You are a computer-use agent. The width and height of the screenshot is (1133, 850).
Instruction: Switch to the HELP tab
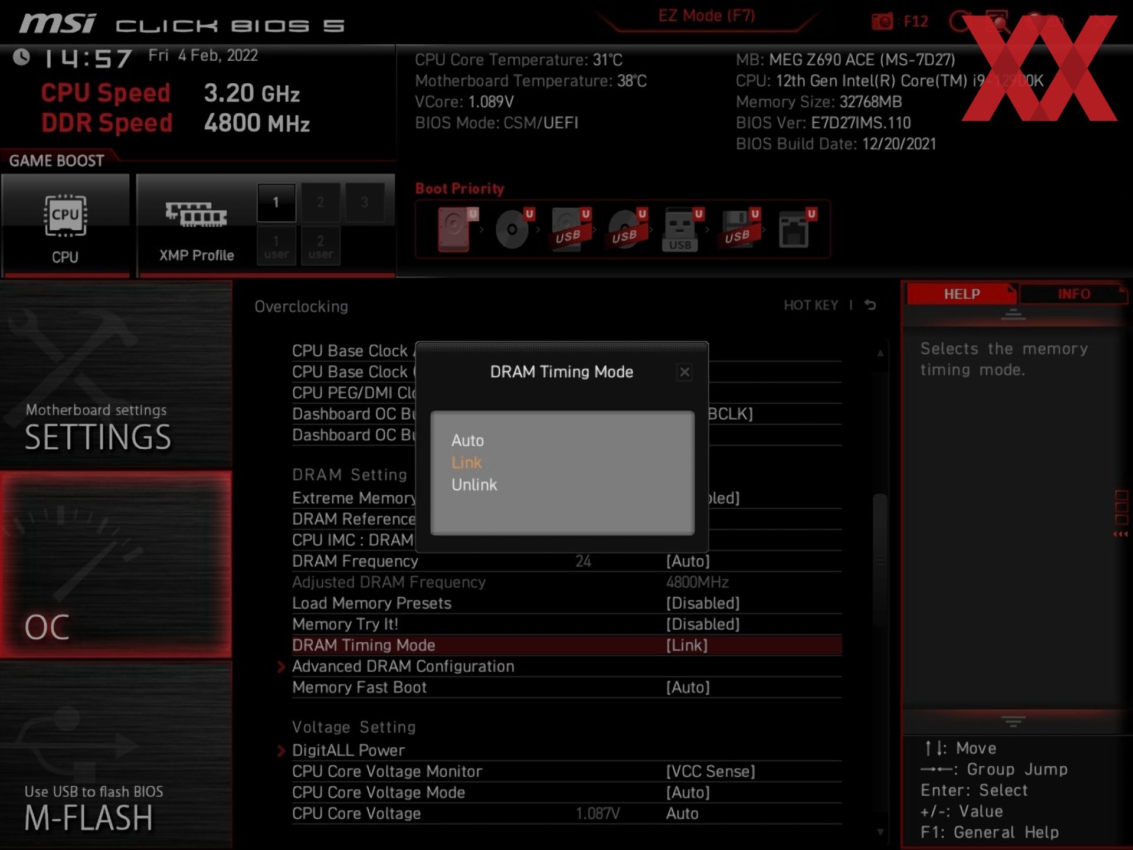pyautogui.click(x=962, y=294)
